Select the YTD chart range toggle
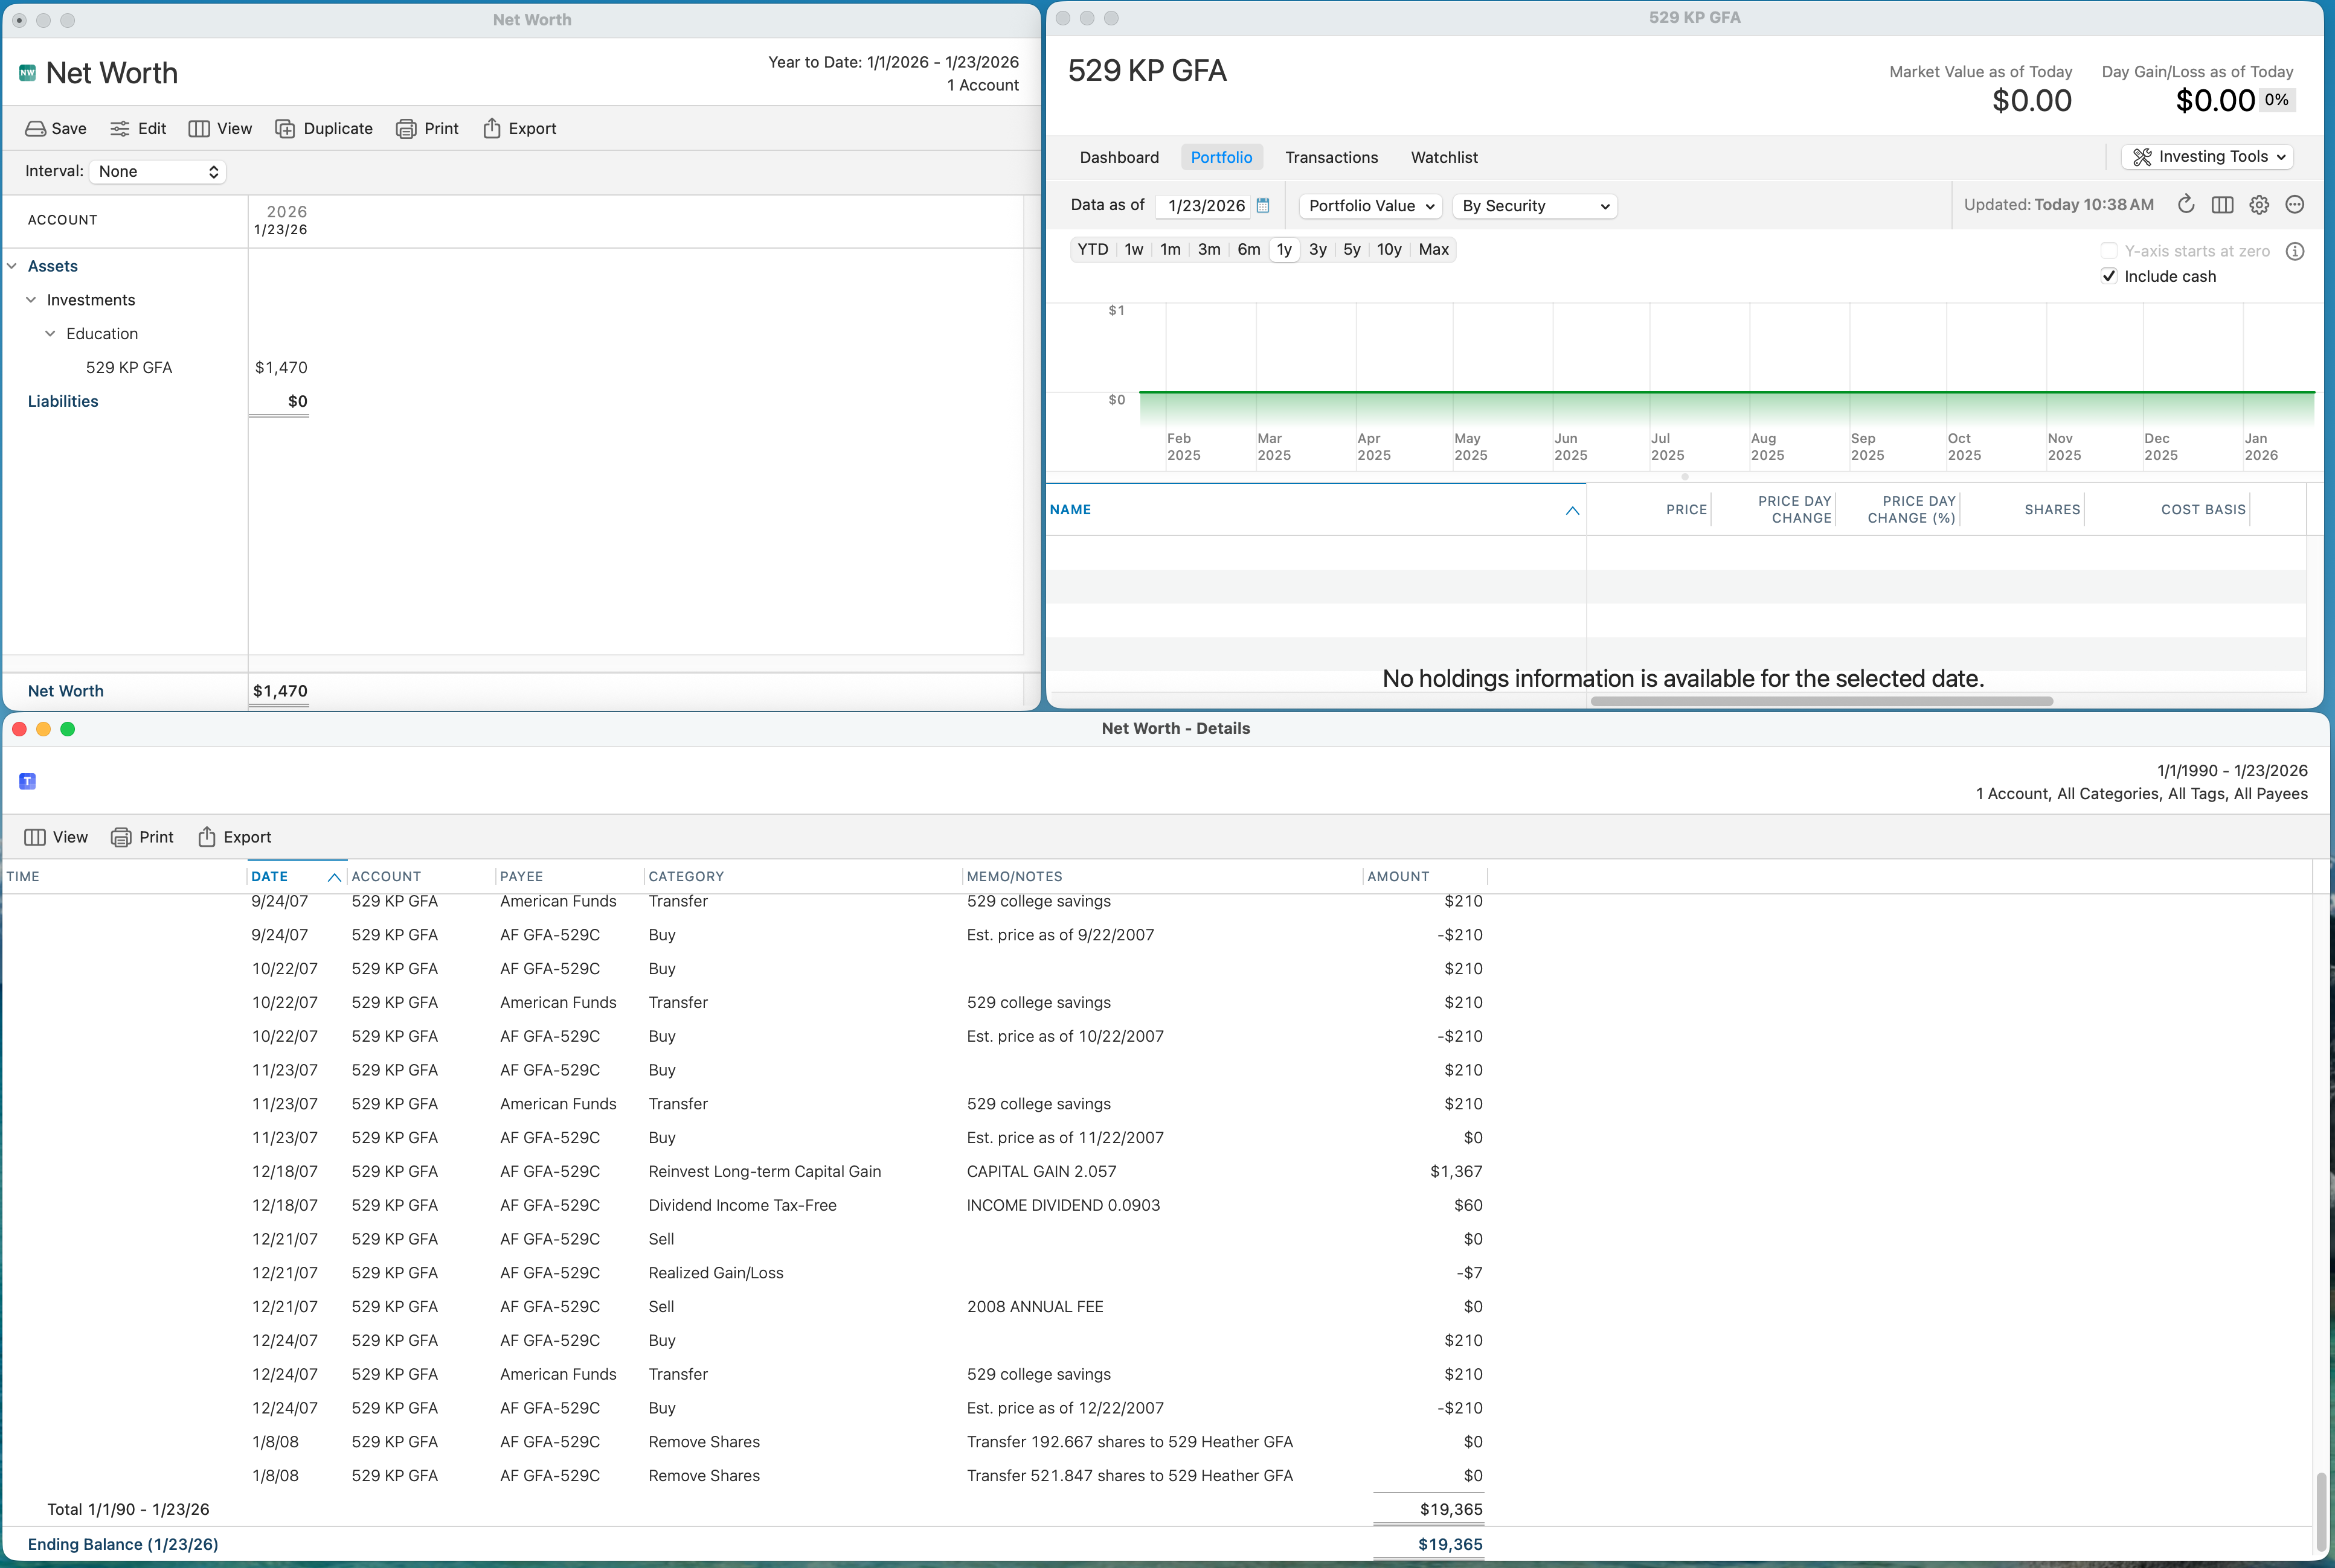This screenshot has height=1568, width=2335. [x=1093, y=250]
